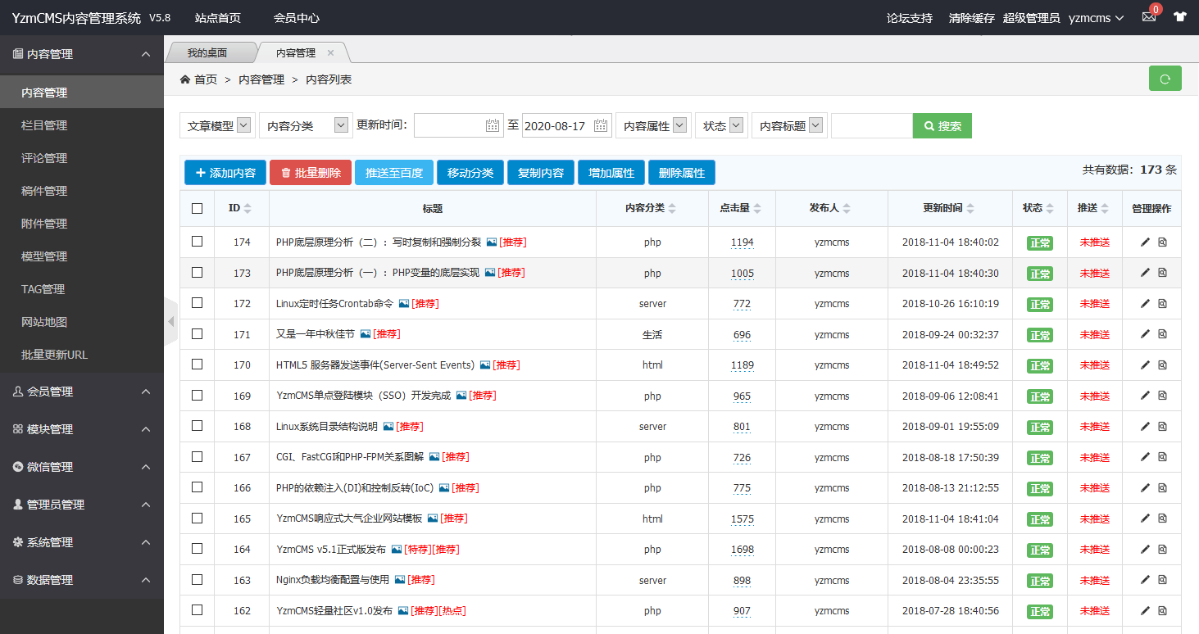Check the box for article 173

point(197,272)
